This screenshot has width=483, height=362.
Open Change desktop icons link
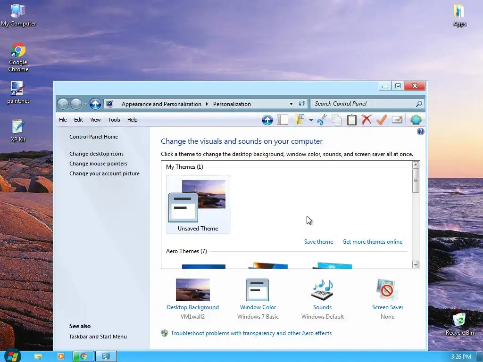click(x=96, y=154)
